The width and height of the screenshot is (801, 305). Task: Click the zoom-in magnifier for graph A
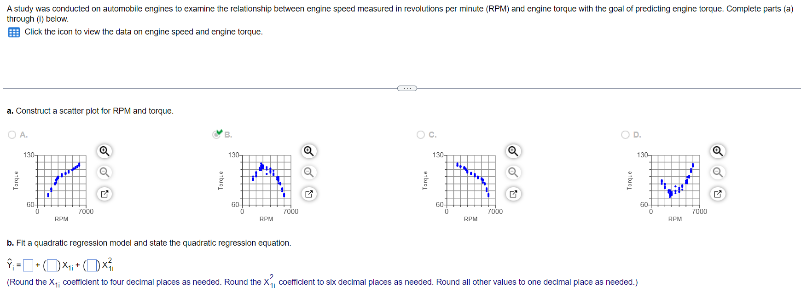pos(104,151)
